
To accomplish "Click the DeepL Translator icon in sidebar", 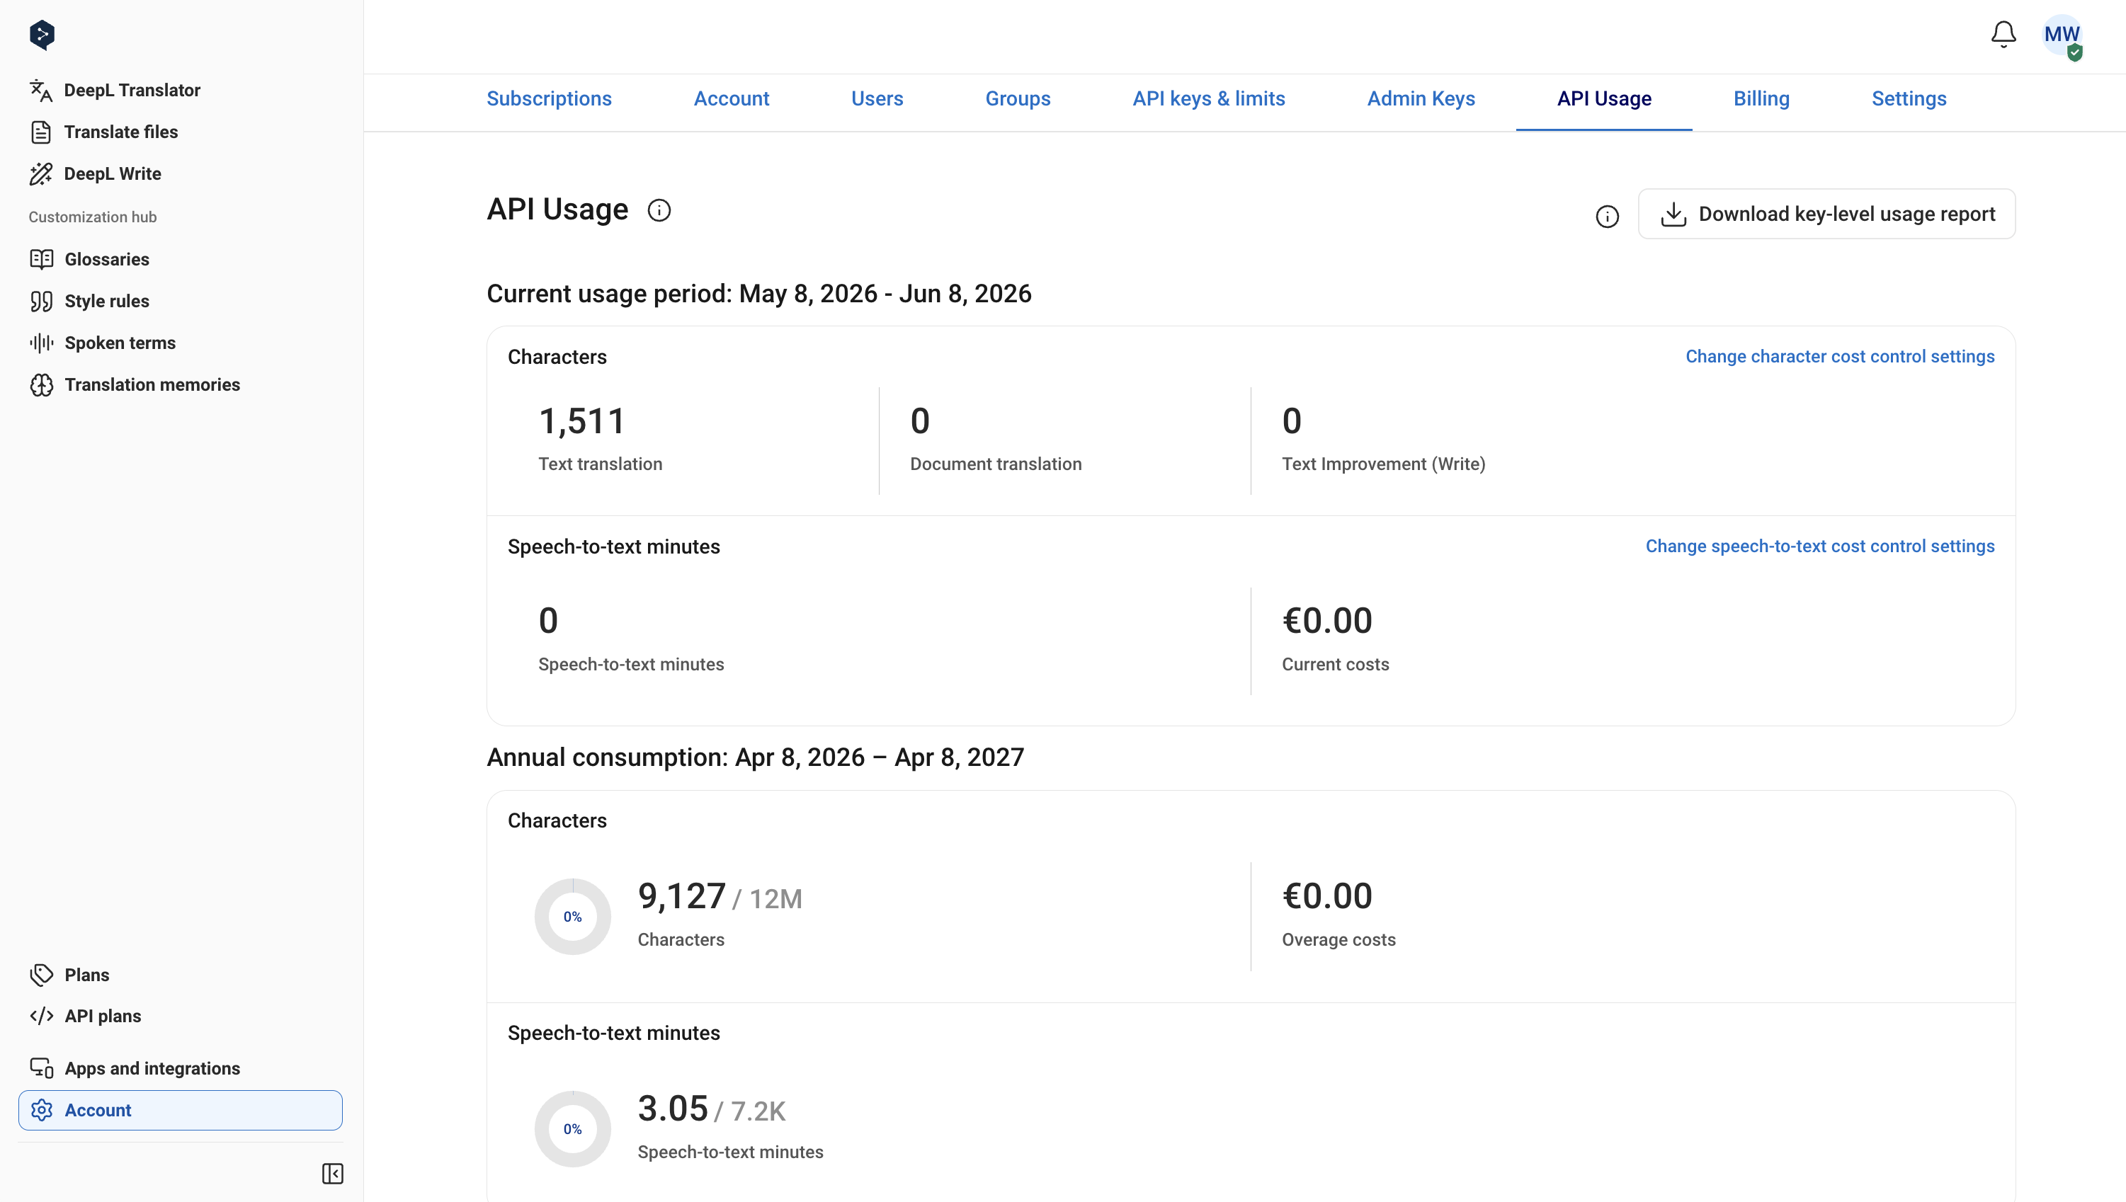I will coord(41,90).
